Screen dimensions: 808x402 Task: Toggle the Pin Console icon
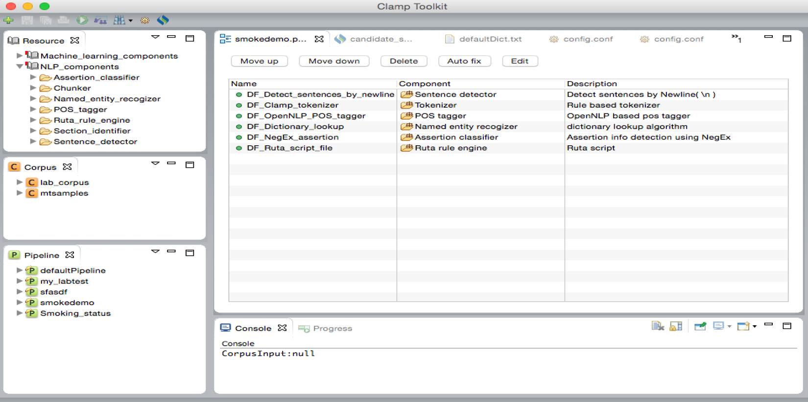point(700,326)
